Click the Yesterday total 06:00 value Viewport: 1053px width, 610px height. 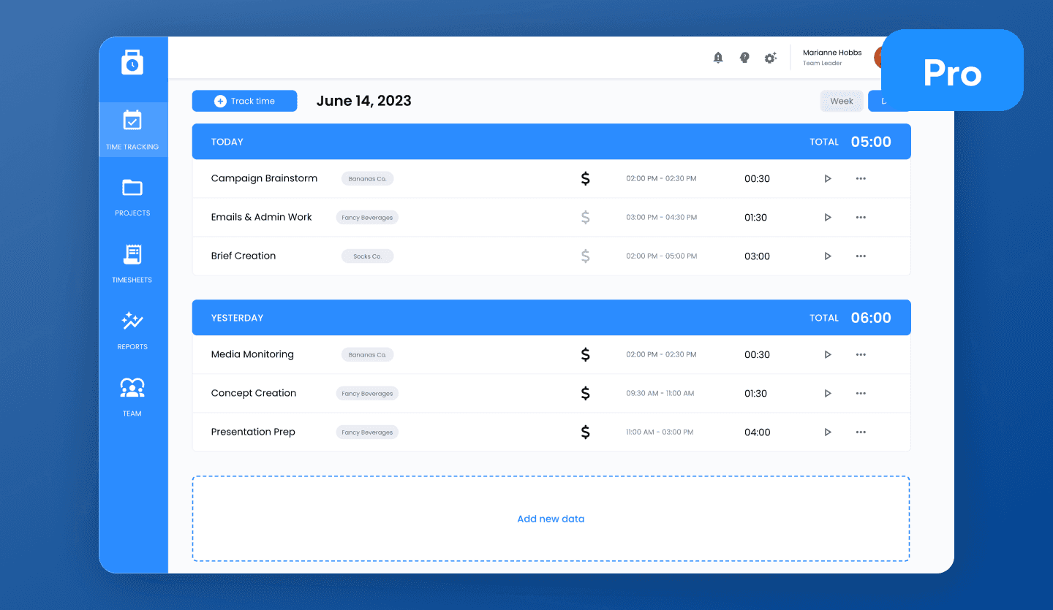tap(871, 318)
